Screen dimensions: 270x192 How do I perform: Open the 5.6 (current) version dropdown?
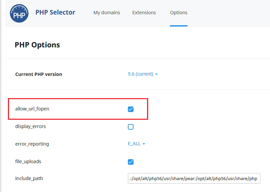(x=143, y=74)
